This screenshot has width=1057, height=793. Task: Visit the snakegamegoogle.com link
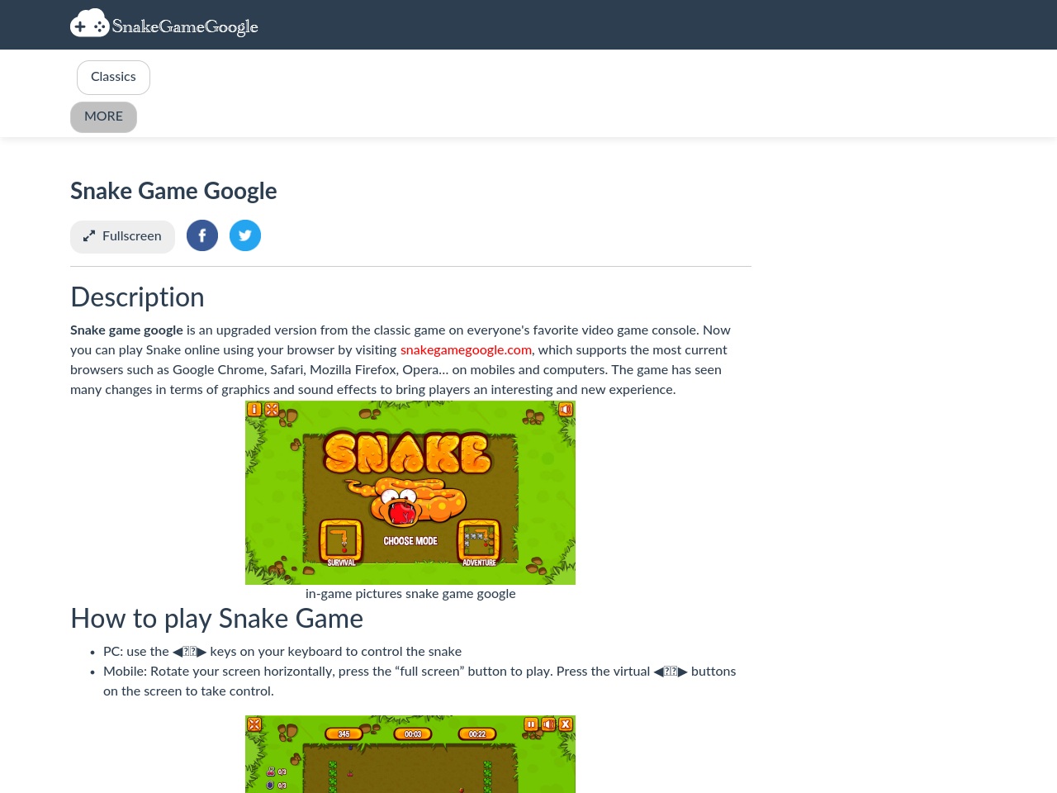point(466,350)
